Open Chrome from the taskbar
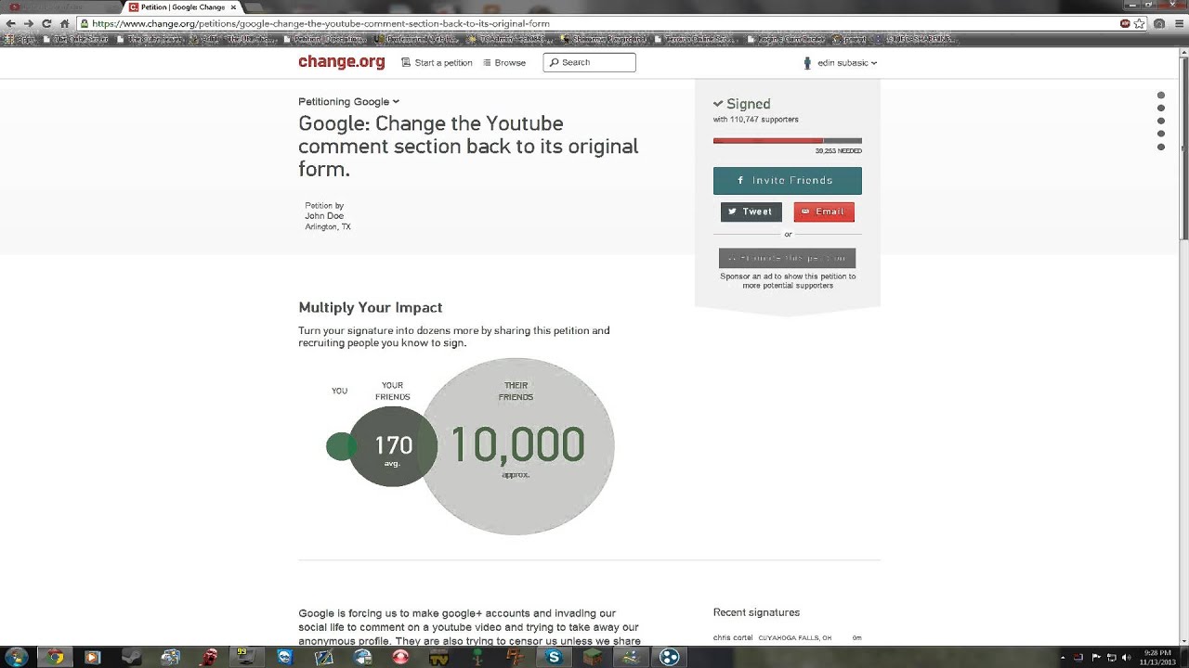 pyautogui.click(x=56, y=657)
